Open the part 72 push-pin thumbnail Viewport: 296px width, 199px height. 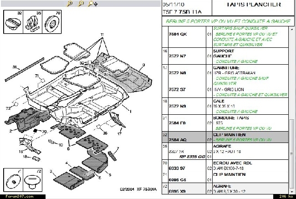(x=32, y=180)
